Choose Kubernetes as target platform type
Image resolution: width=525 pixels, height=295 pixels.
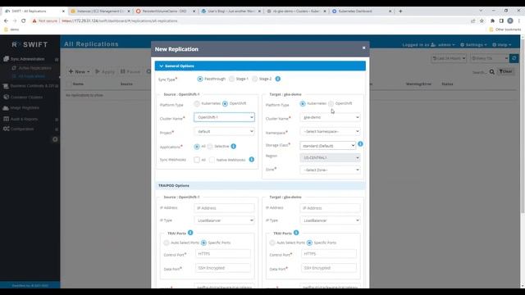coord(303,104)
